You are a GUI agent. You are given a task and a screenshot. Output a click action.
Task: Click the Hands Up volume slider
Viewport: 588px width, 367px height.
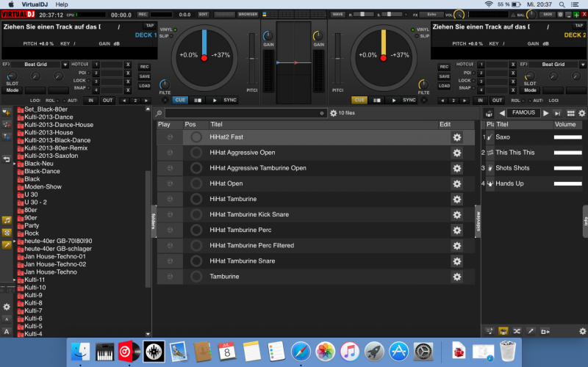[567, 183]
